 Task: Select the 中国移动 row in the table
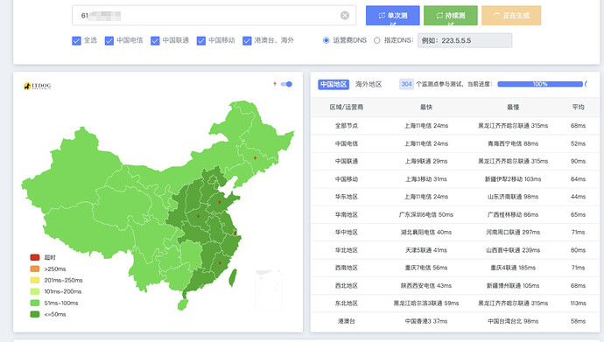455,179
